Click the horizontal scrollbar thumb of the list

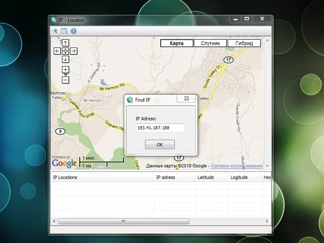tap(124, 221)
